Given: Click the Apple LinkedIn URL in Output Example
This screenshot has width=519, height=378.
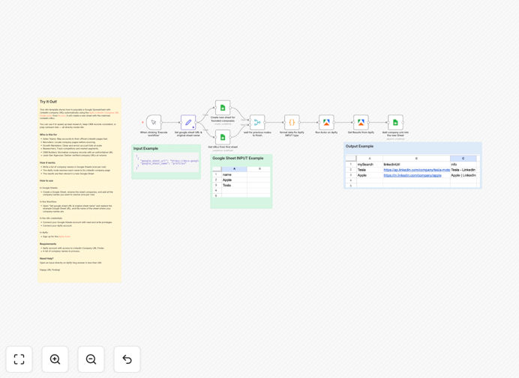Looking at the screenshot, I should tap(412, 175).
